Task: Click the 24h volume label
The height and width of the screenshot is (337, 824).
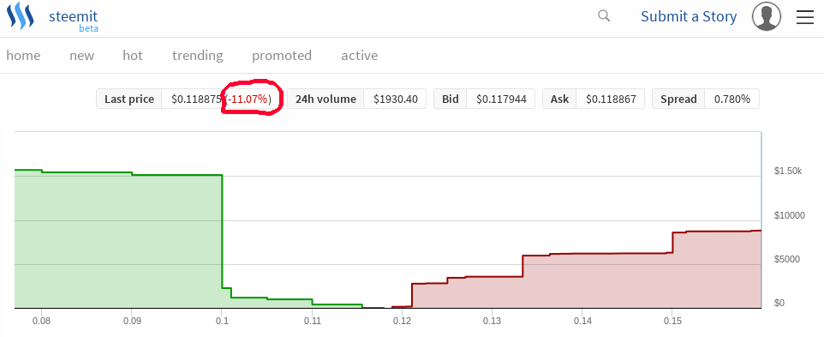Action: [x=325, y=99]
